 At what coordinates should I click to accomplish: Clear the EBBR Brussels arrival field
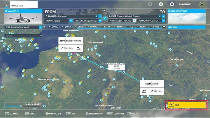(160, 16)
